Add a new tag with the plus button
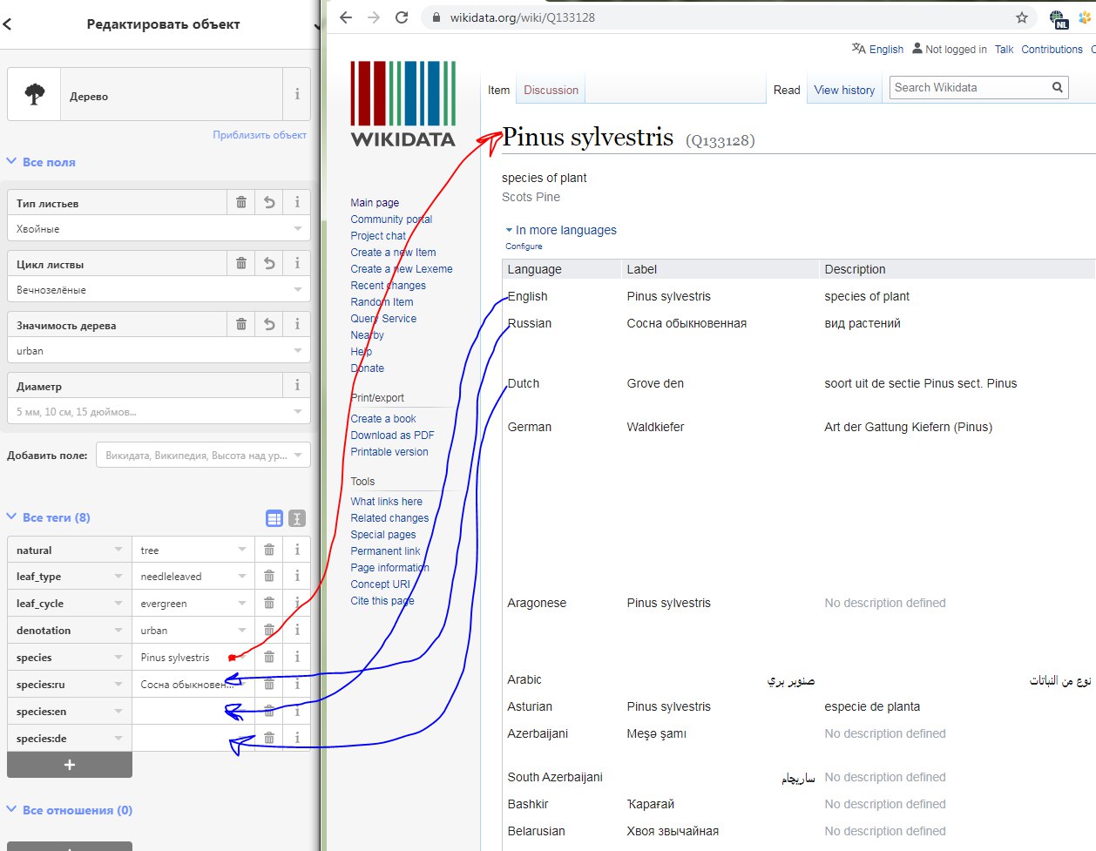The image size is (1096, 851). click(x=70, y=765)
